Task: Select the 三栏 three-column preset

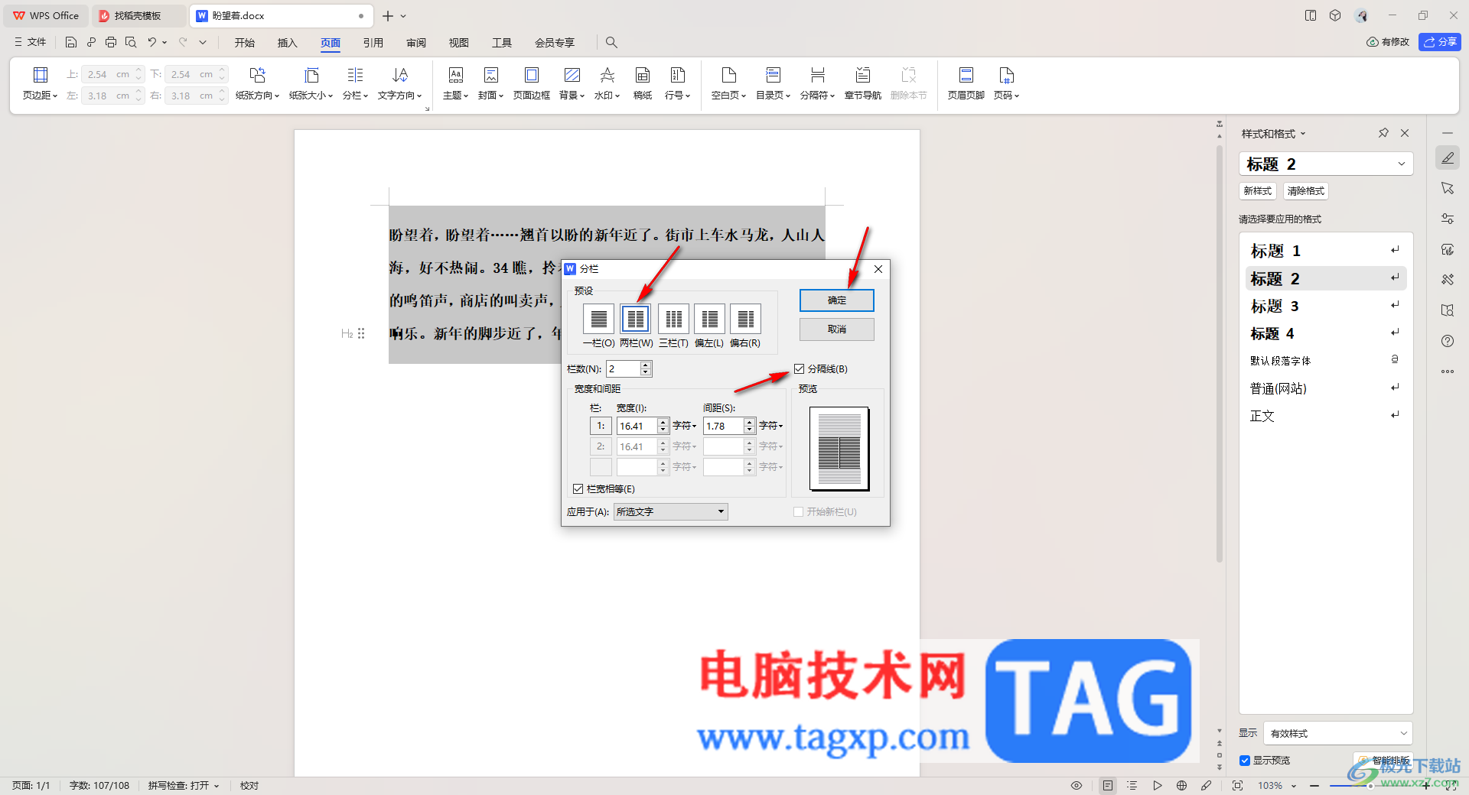Action: pos(673,319)
